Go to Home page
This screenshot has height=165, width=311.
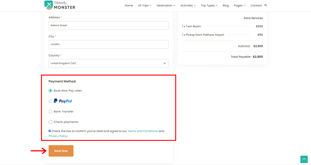129,5
